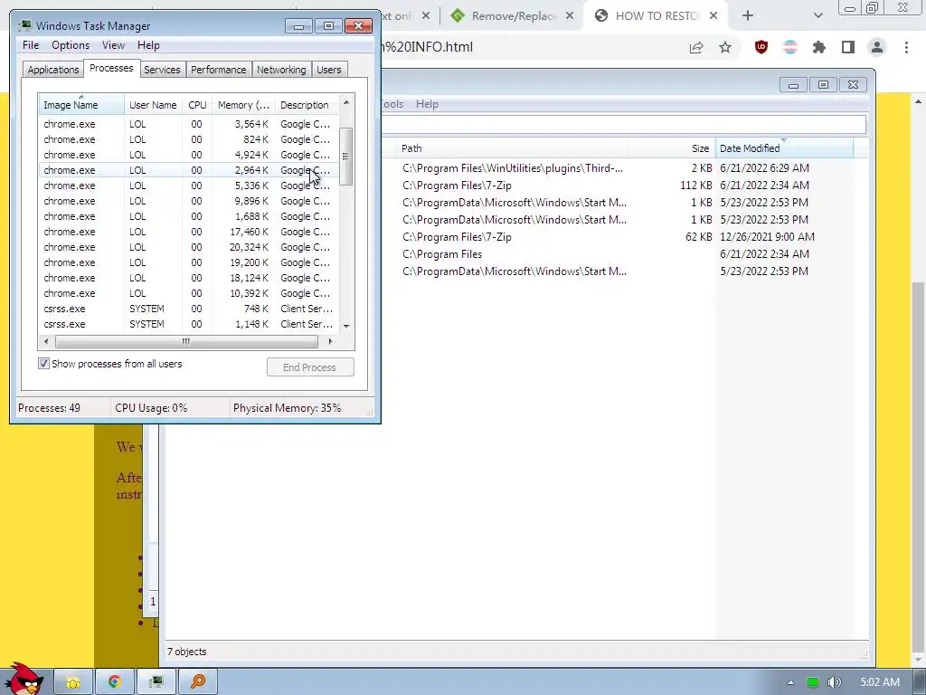Select the C:\Program Files folder row

point(625,253)
